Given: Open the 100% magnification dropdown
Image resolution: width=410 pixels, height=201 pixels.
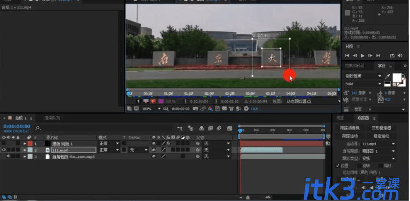Looking at the screenshot, I should tap(151, 109).
